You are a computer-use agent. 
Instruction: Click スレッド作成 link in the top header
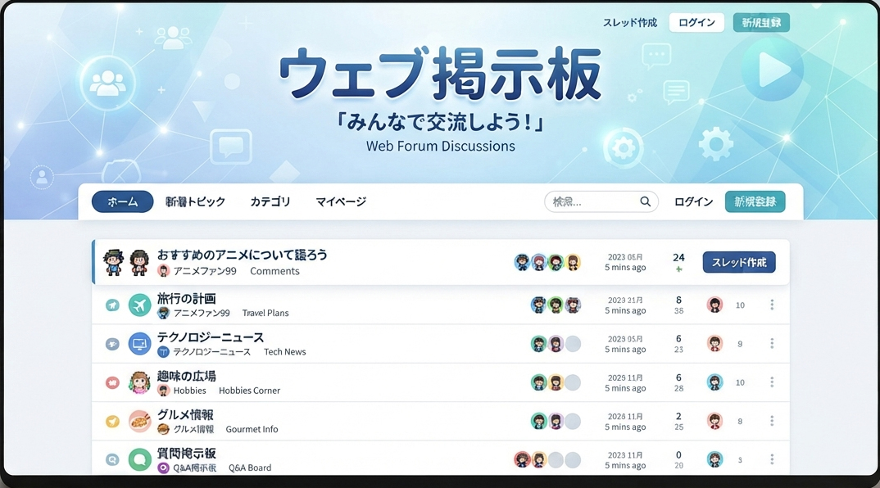click(630, 22)
